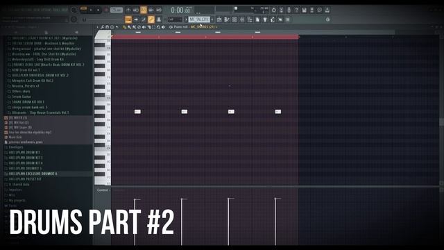Expand the My projects folder
Screen dimensions: 444x250
[17, 201]
